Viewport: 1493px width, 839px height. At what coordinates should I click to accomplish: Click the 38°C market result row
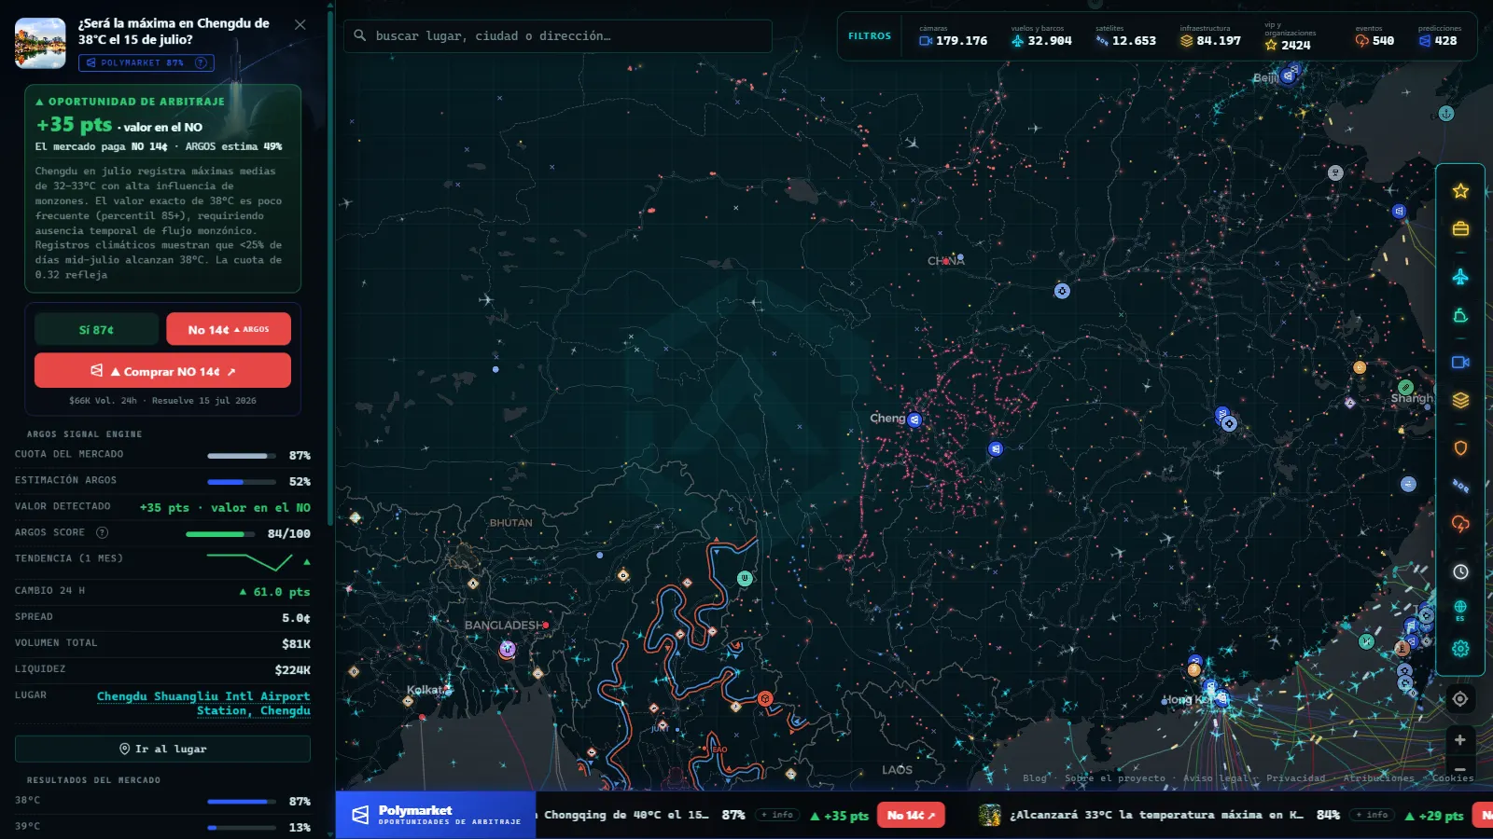pyautogui.click(x=162, y=801)
